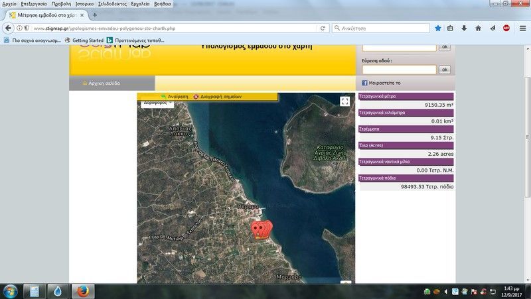Go to Firefox home page icon
This screenshot has width=531, height=299.
[x=478, y=29]
